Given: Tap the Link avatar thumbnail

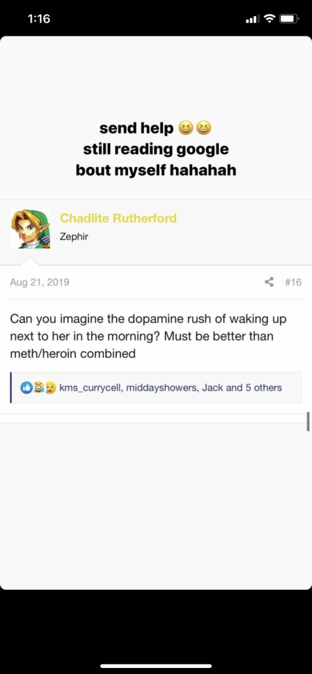Looking at the screenshot, I should [30, 228].
